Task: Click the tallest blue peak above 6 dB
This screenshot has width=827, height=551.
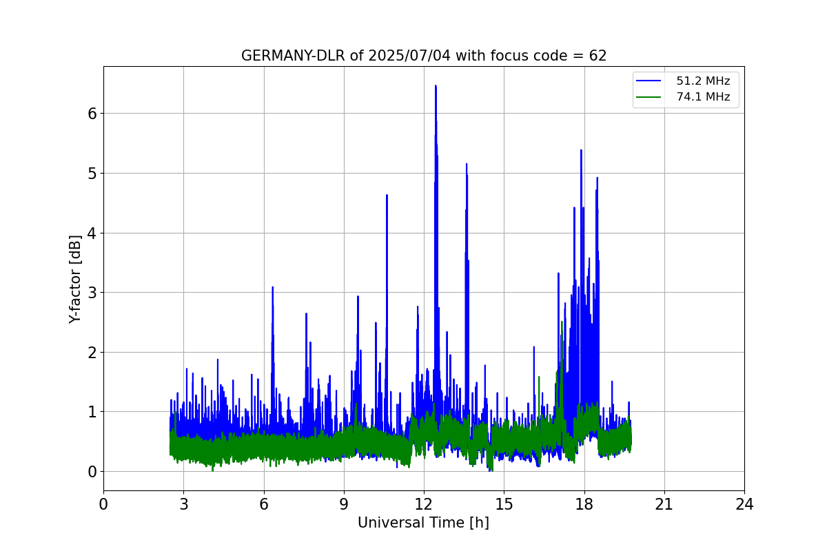Action: pyautogui.click(x=436, y=86)
